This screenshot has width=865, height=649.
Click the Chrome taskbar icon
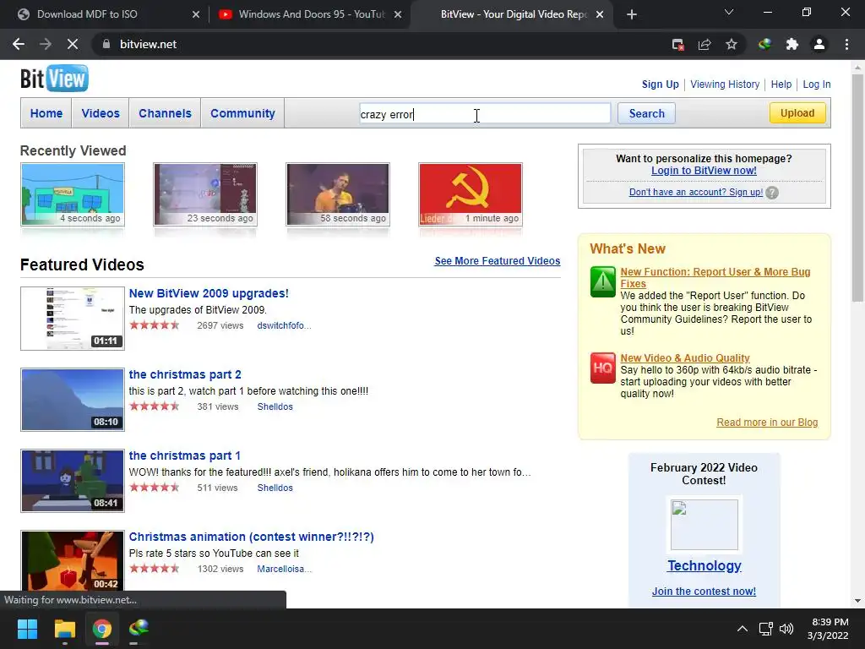(x=102, y=628)
